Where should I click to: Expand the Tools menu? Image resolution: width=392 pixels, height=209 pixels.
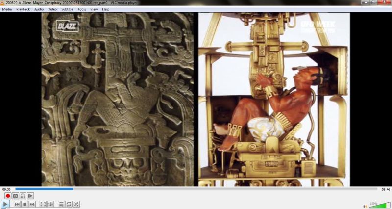click(x=81, y=9)
